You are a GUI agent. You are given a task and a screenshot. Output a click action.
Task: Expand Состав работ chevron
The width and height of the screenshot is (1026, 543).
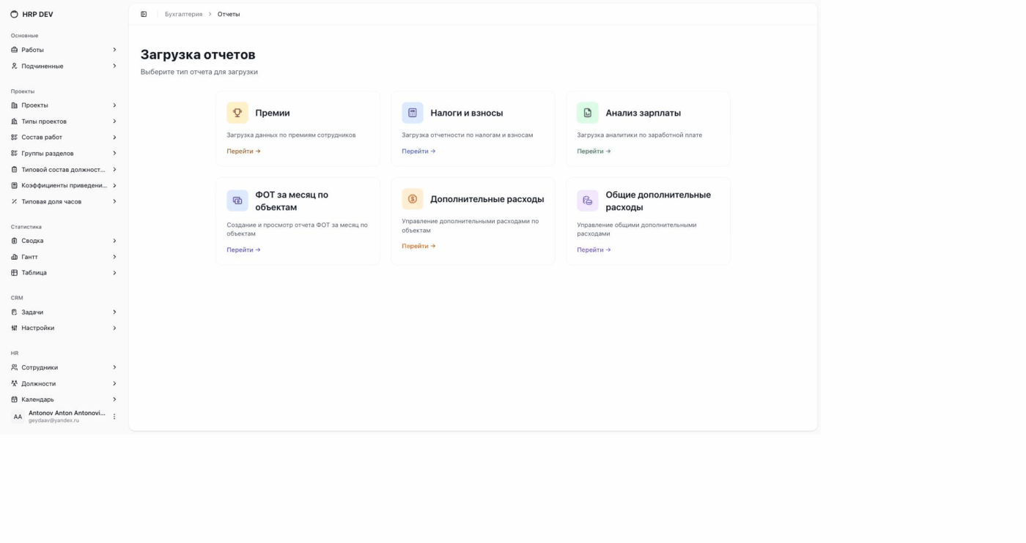(114, 138)
